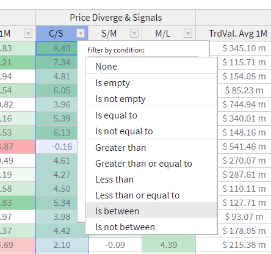
Task: Select the C/S cell showing 6.05
Action: pos(57,90)
